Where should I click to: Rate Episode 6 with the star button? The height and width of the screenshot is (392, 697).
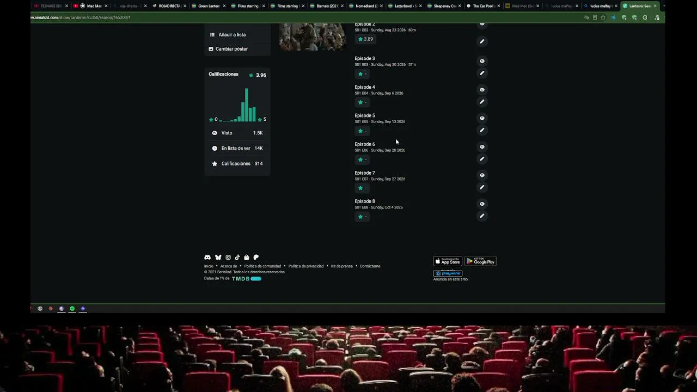(362, 160)
